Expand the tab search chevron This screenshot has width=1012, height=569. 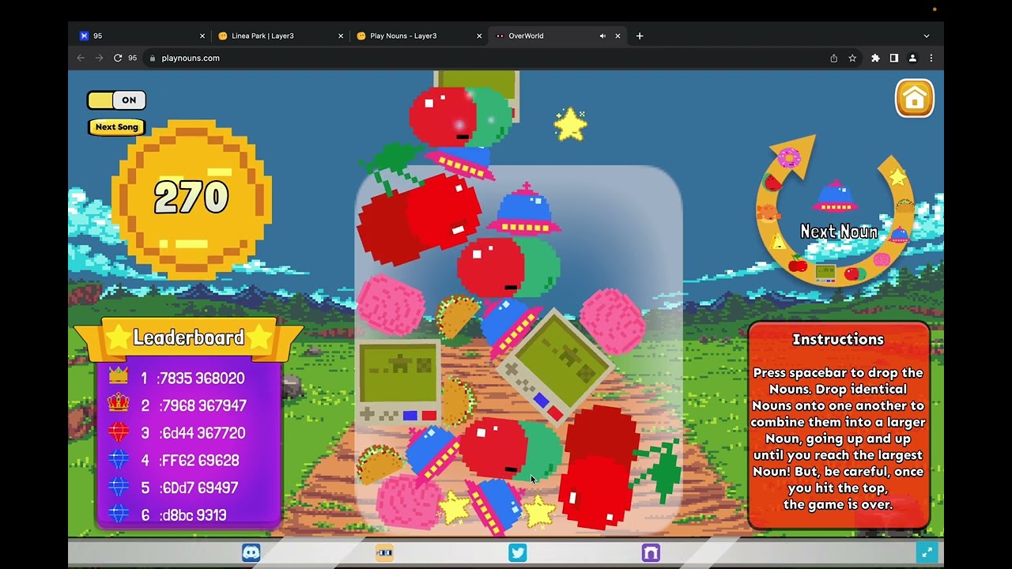[927, 36]
